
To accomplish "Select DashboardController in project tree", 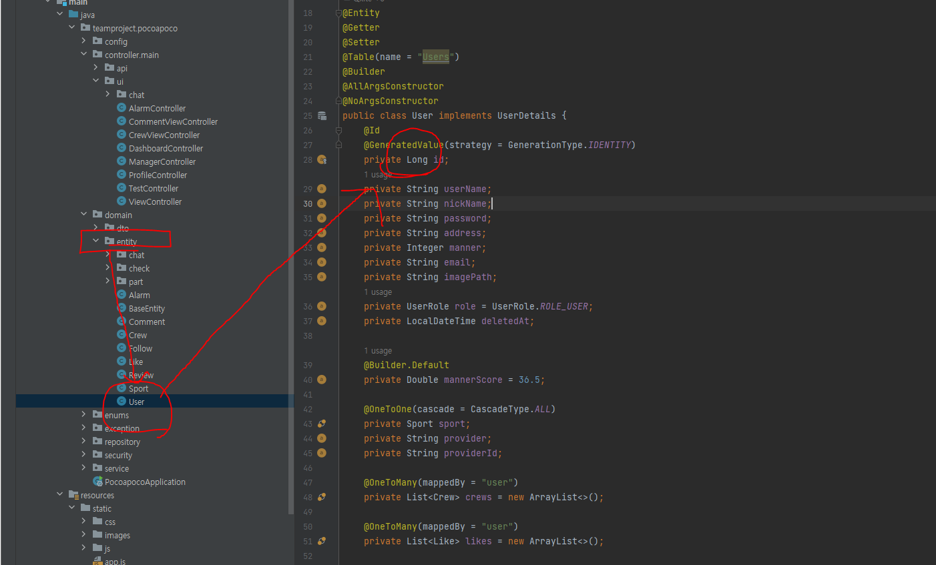I will tap(166, 148).
